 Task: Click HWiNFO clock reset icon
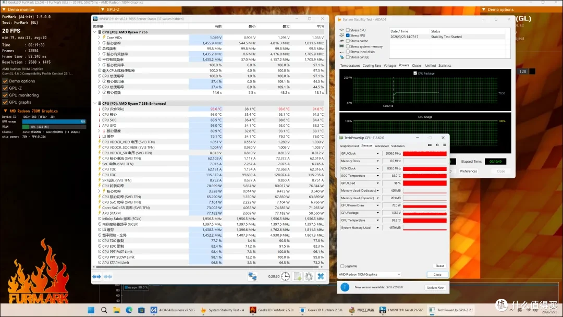click(286, 276)
